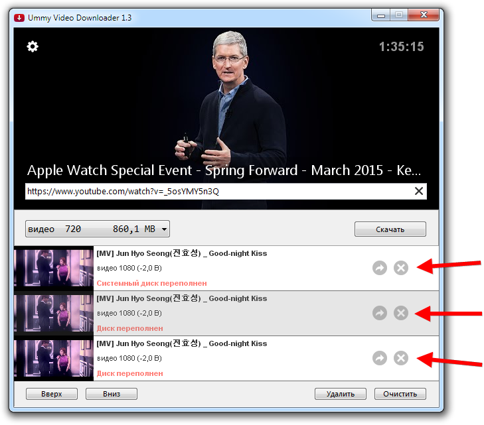This screenshot has width=484, height=425.
Task: Click second row '[MV] Jun Hyo Seong' title
Action: pos(182,298)
